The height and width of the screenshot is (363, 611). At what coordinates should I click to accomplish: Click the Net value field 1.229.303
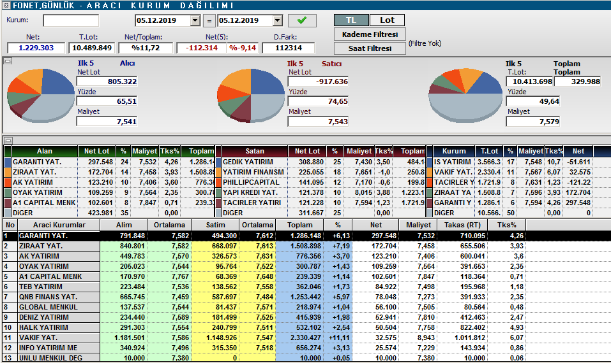36,48
